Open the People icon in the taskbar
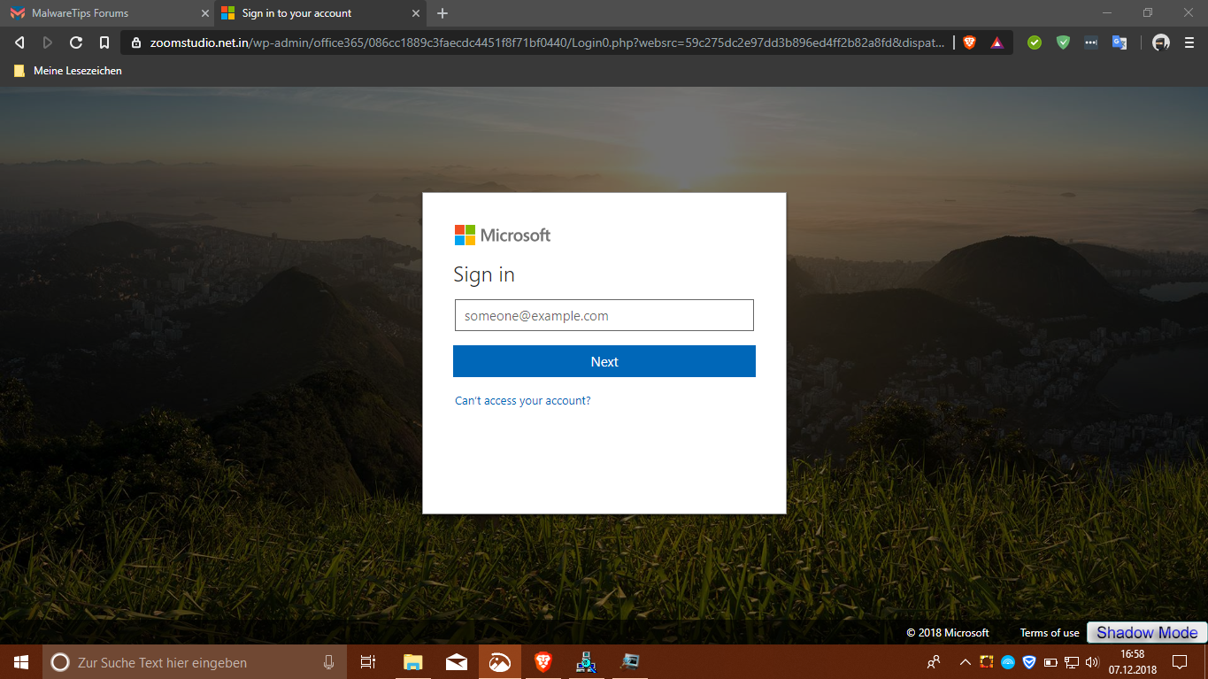The width and height of the screenshot is (1208, 679). point(934,661)
